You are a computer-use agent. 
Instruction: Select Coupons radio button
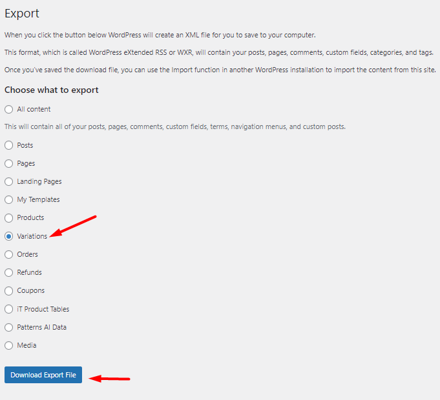point(8,291)
